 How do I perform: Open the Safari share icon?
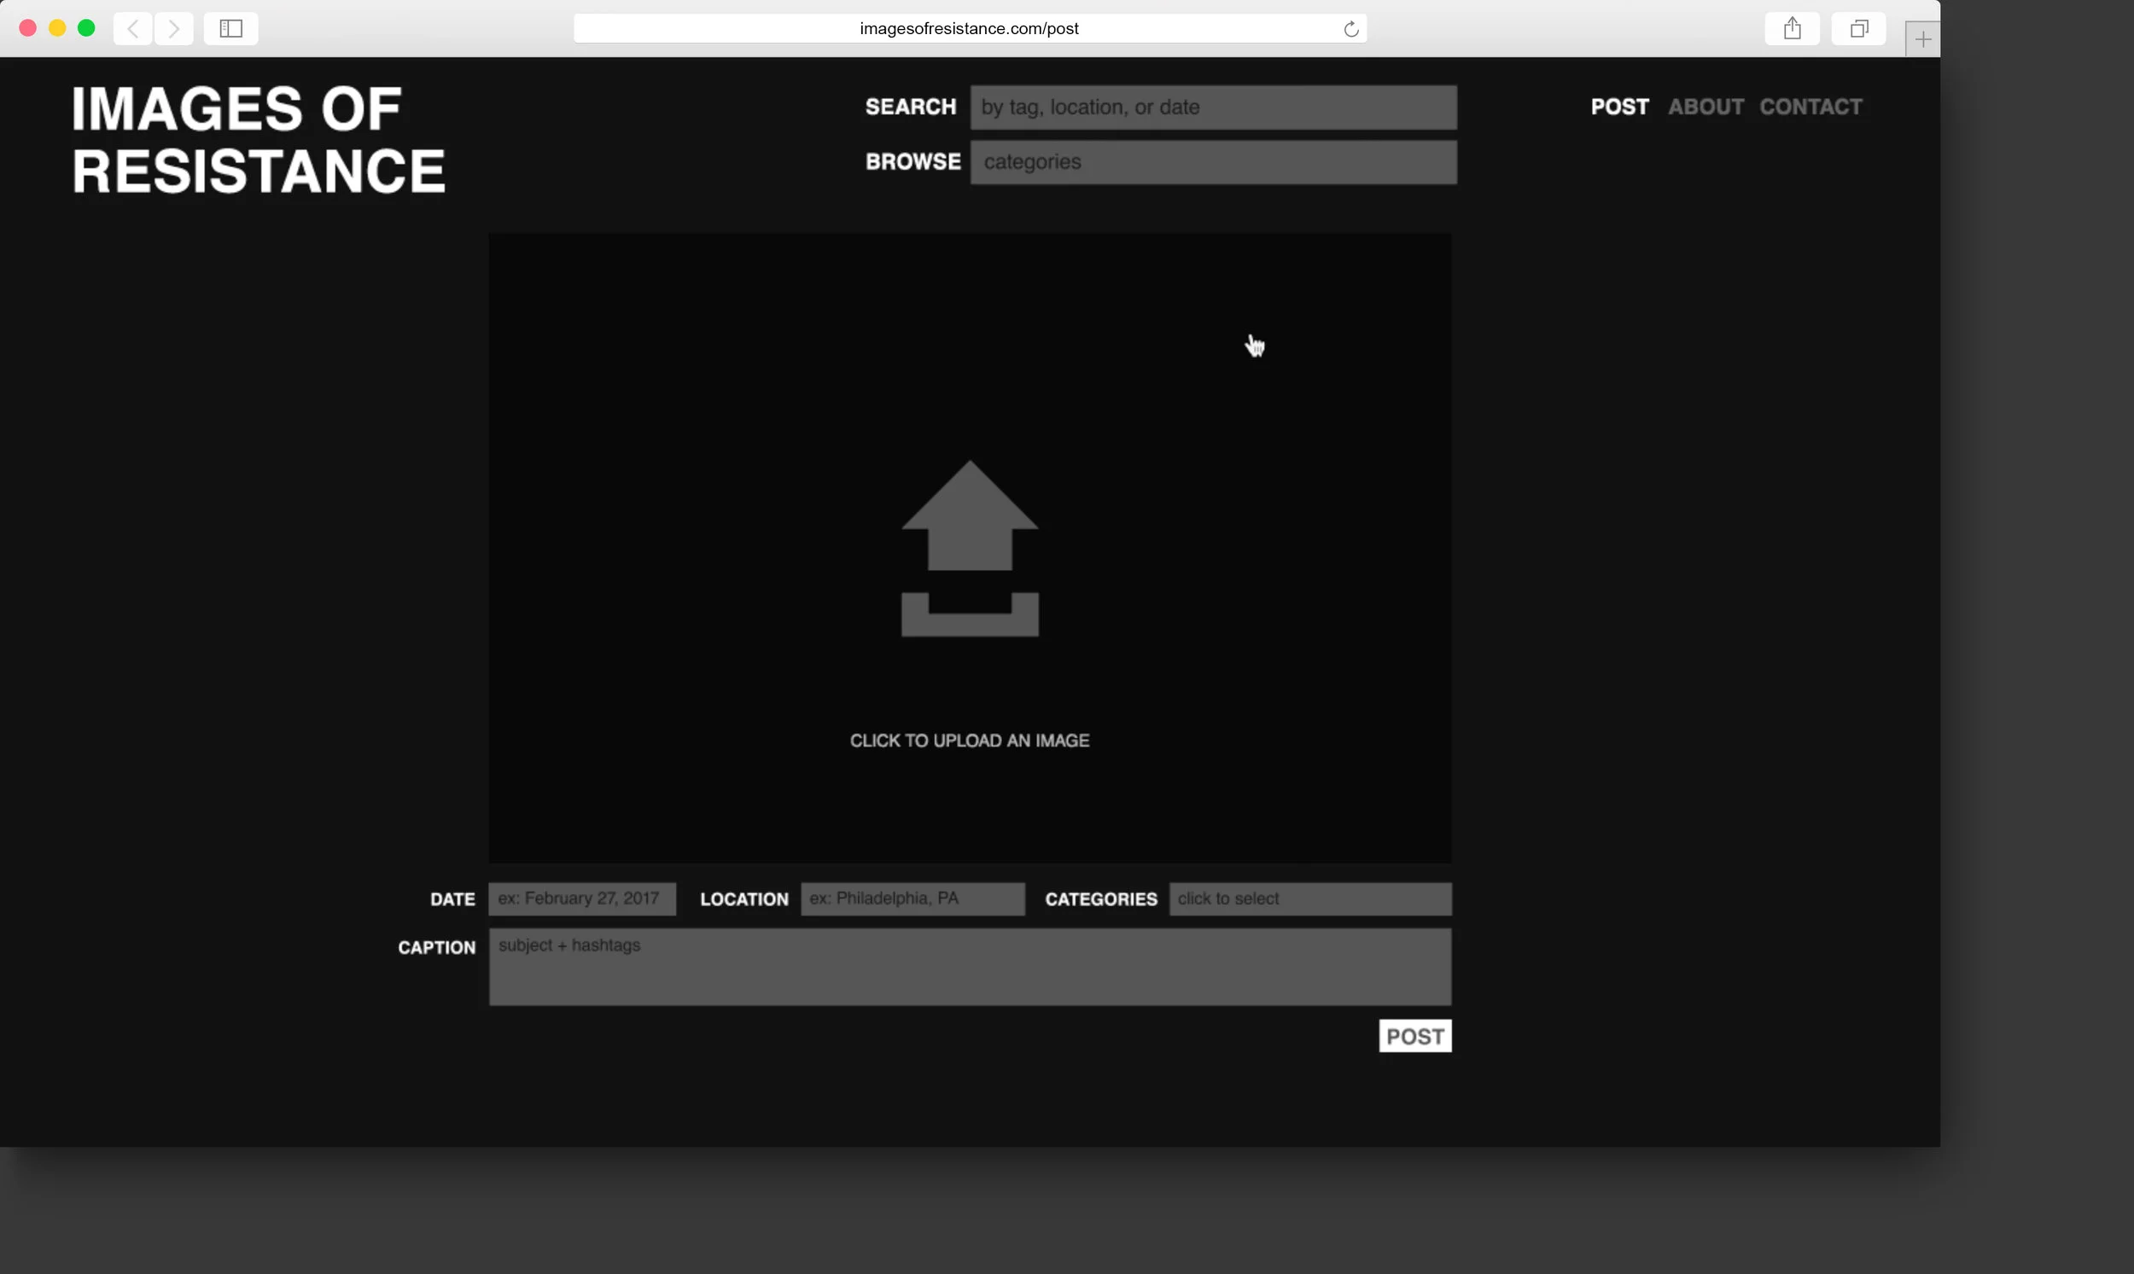pos(1792,28)
